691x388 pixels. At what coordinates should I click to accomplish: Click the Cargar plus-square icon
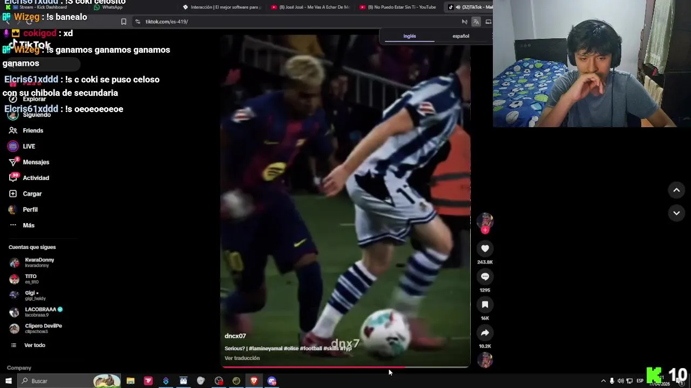coord(13,193)
